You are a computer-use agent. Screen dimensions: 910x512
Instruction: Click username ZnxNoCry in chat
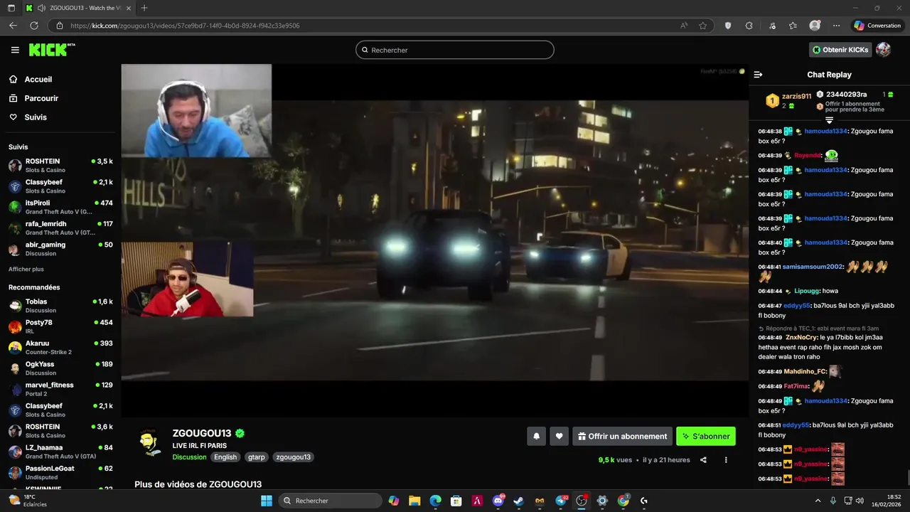coord(801,337)
